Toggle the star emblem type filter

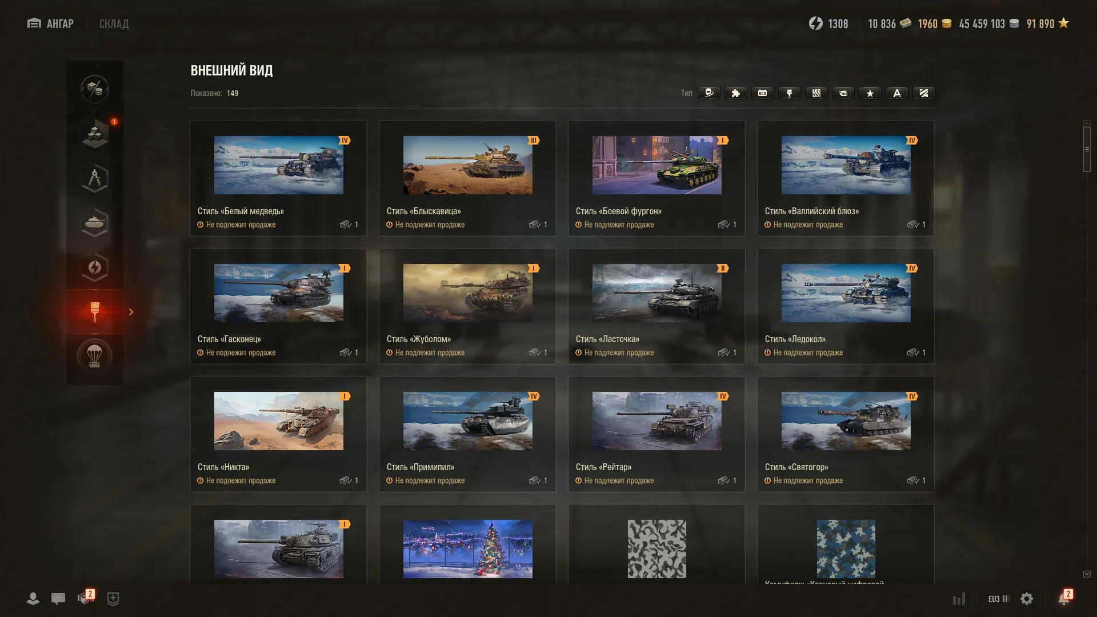pos(870,93)
